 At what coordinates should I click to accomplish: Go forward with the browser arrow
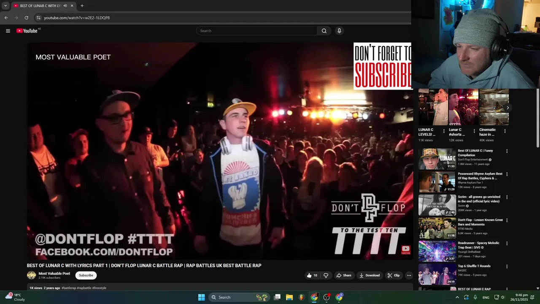pos(16,18)
